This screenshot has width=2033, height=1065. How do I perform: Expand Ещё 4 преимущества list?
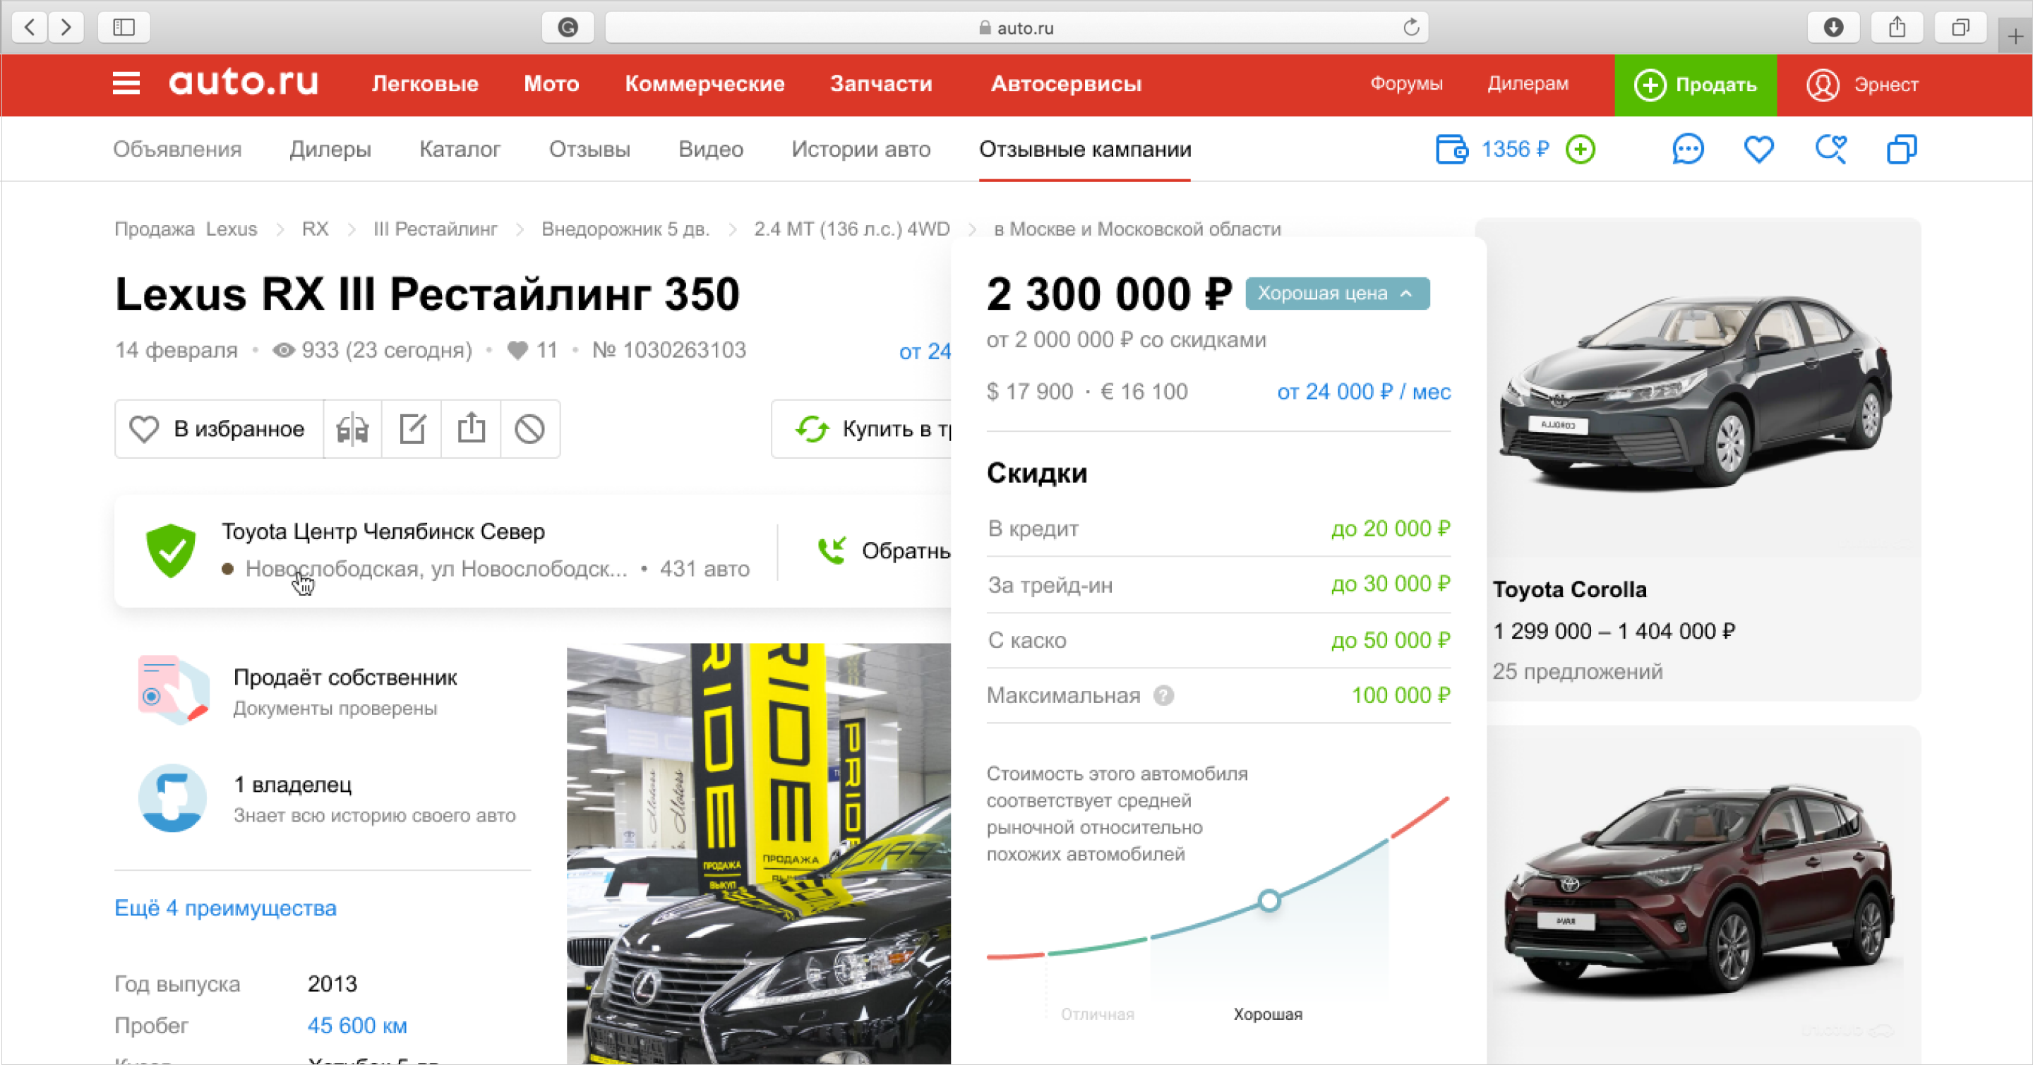[226, 908]
